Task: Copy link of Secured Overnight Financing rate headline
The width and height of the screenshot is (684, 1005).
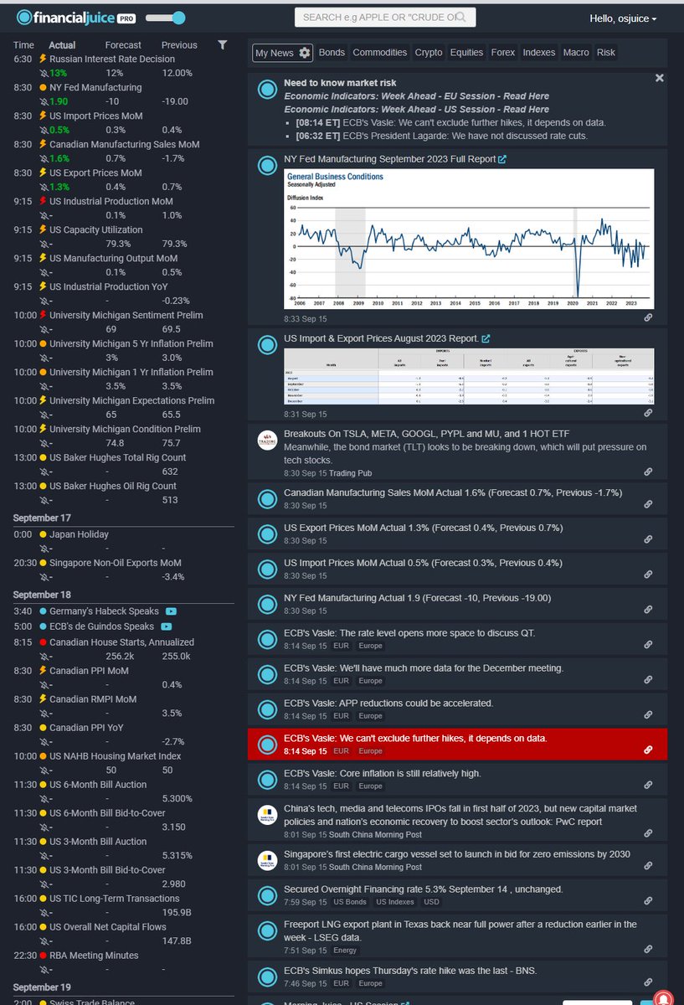Action: (x=648, y=900)
